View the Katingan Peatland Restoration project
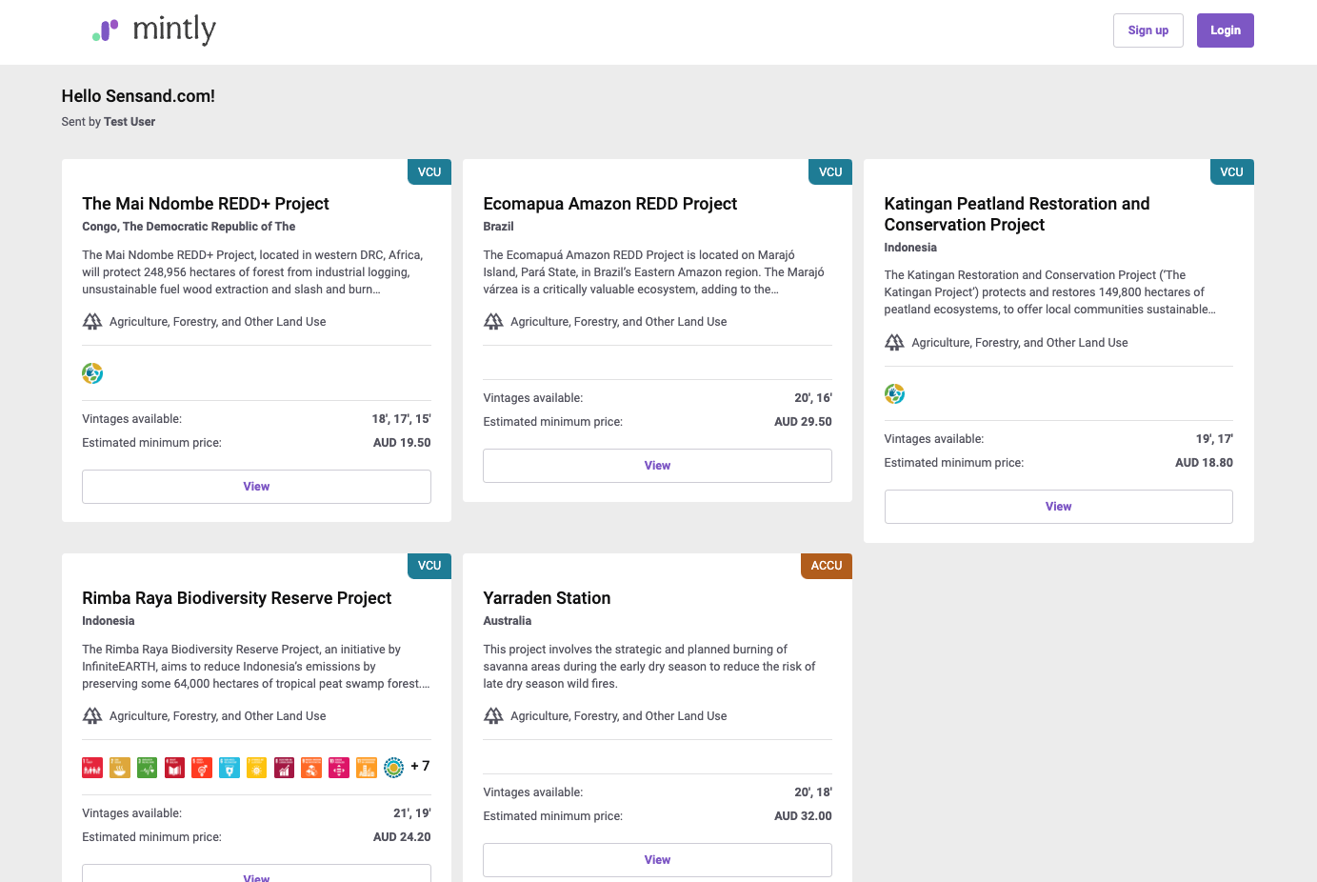The image size is (1317, 882). pyautogui.click(x=1058, y=507)
